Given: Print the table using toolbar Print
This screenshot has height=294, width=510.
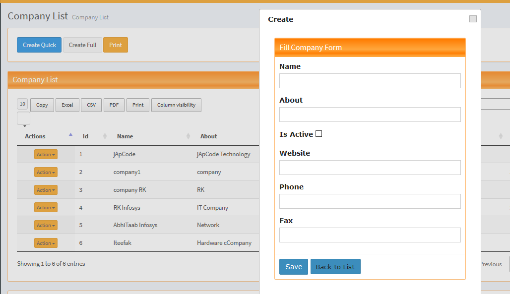Looking at the screenshot, I should tap(138, 105).
